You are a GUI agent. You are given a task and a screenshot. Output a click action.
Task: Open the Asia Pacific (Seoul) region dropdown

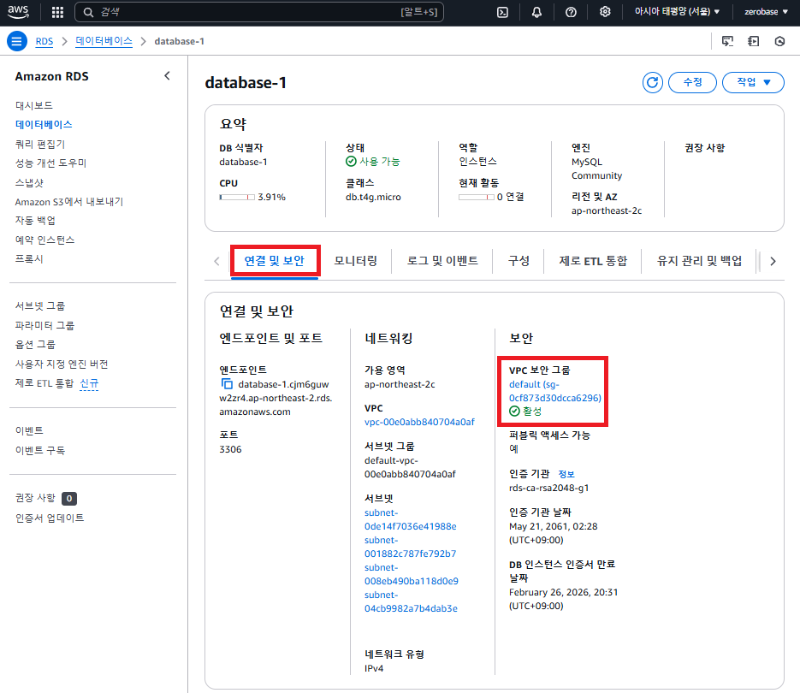[x=677, y=12]
